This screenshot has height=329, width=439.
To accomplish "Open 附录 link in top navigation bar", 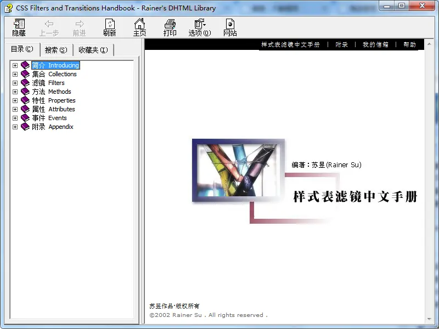I will 342,45.
